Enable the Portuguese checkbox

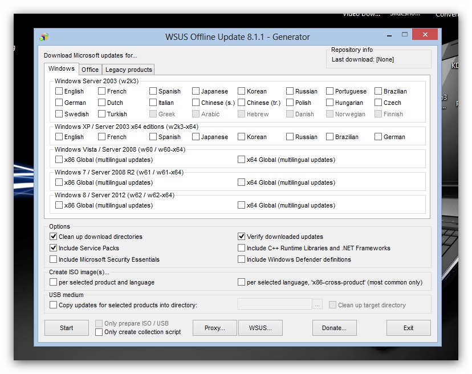[x=330, y=91]
